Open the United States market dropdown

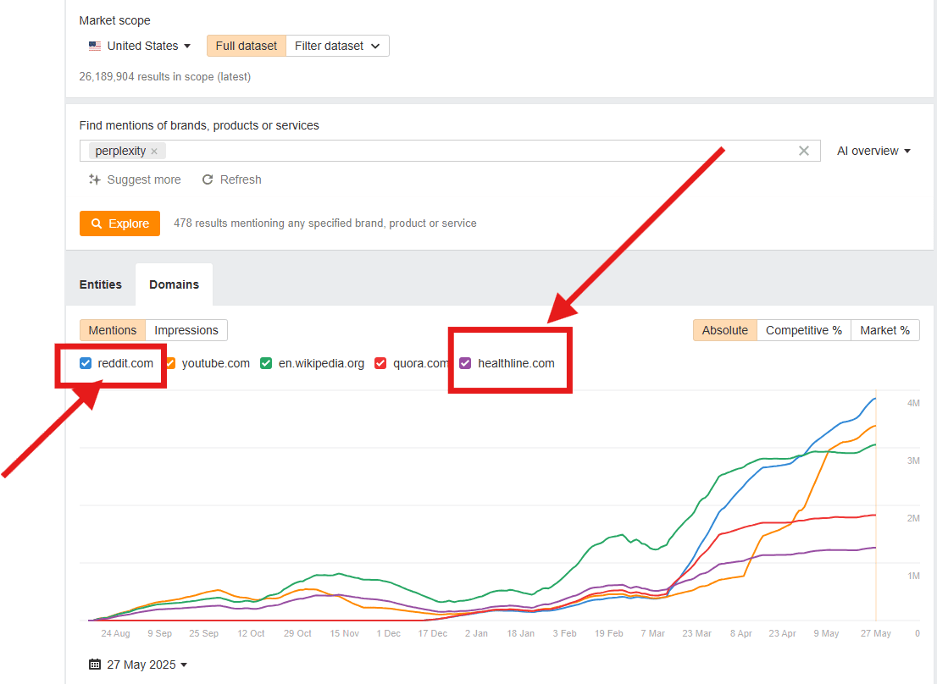pyautogui.click(x=139, y=46)
